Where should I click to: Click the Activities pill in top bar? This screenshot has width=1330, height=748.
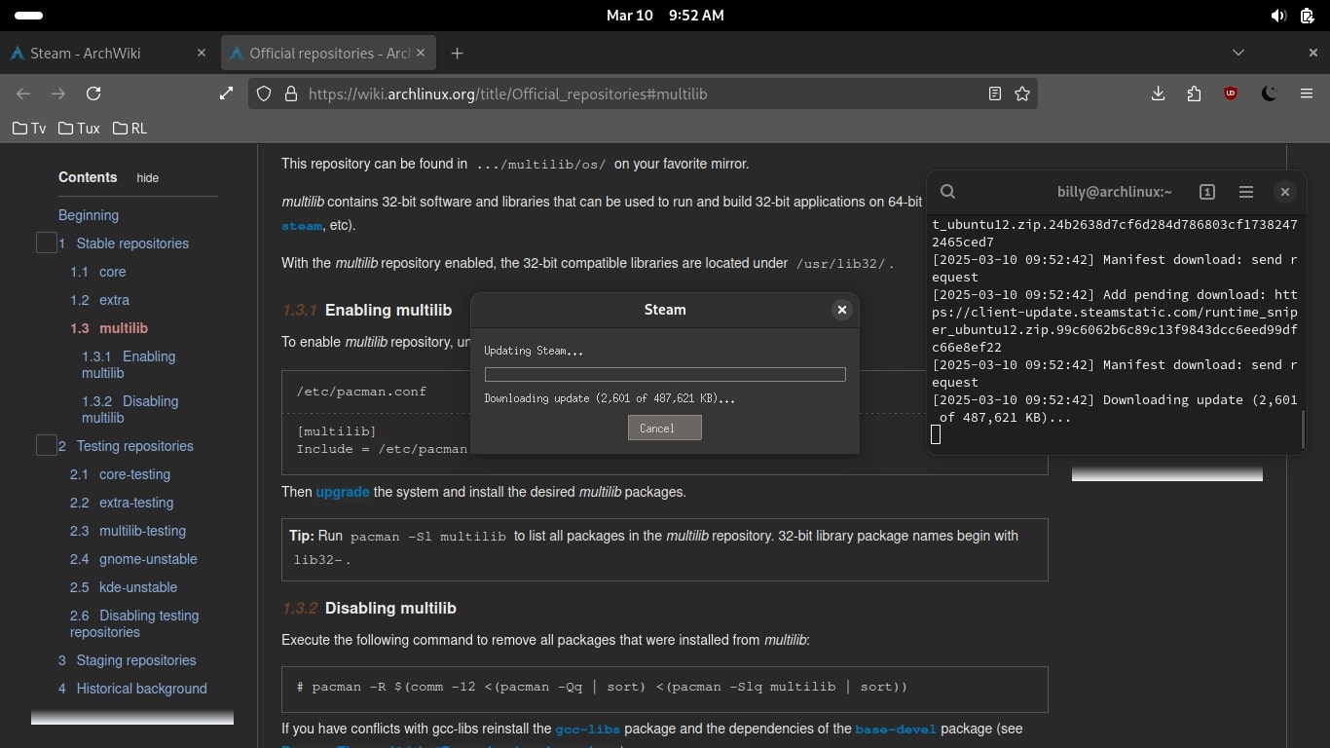(29, 16)
